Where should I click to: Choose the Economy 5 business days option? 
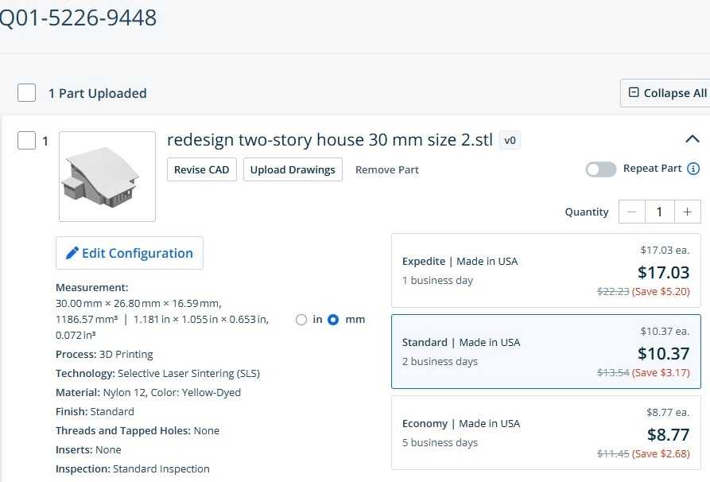[x=546, y=433]
